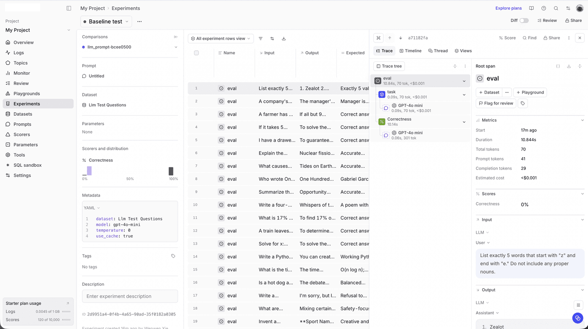Click the help question-mark icon
Viewport: 588px width, 329px height.
coord(543,8)
